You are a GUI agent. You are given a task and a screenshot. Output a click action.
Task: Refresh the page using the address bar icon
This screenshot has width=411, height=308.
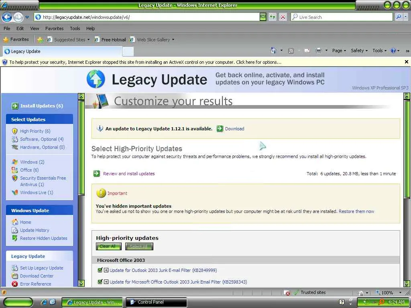[273, 17]
